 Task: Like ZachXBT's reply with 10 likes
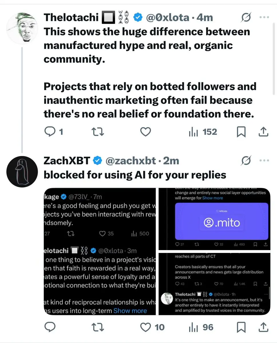coord(152,327)
